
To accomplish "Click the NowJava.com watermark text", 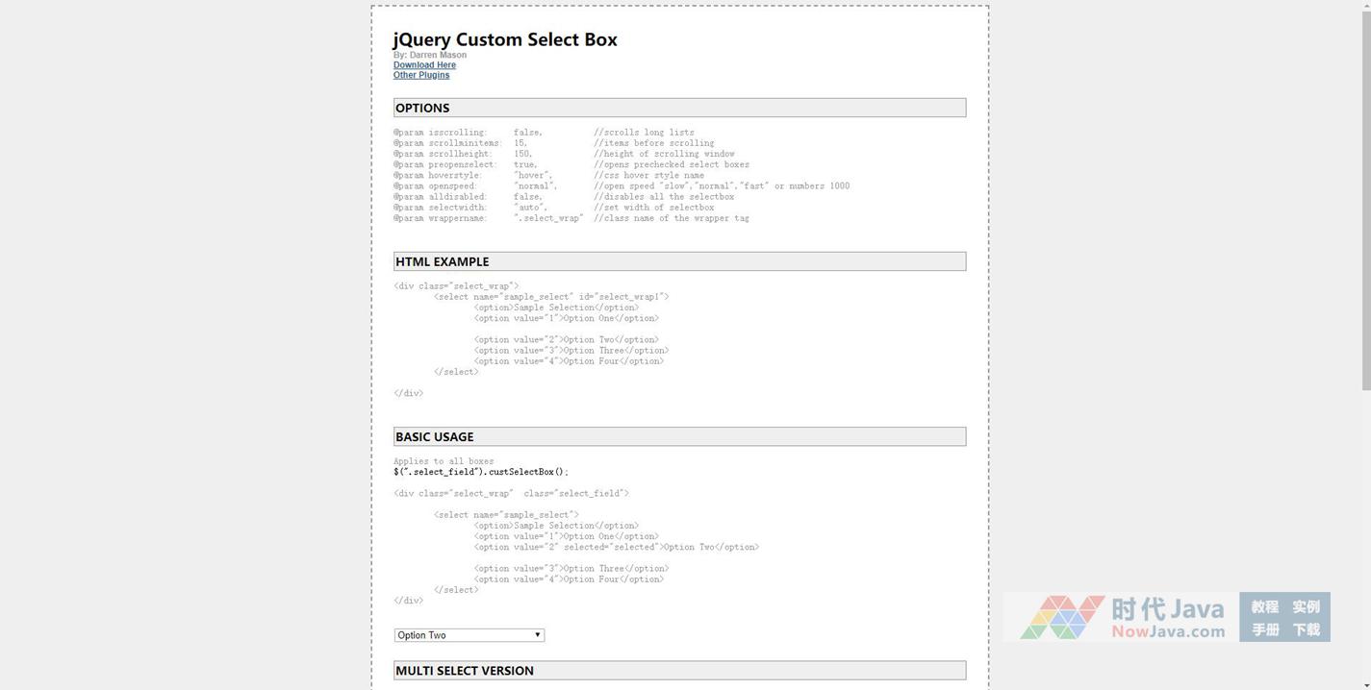I will 1168,631.
